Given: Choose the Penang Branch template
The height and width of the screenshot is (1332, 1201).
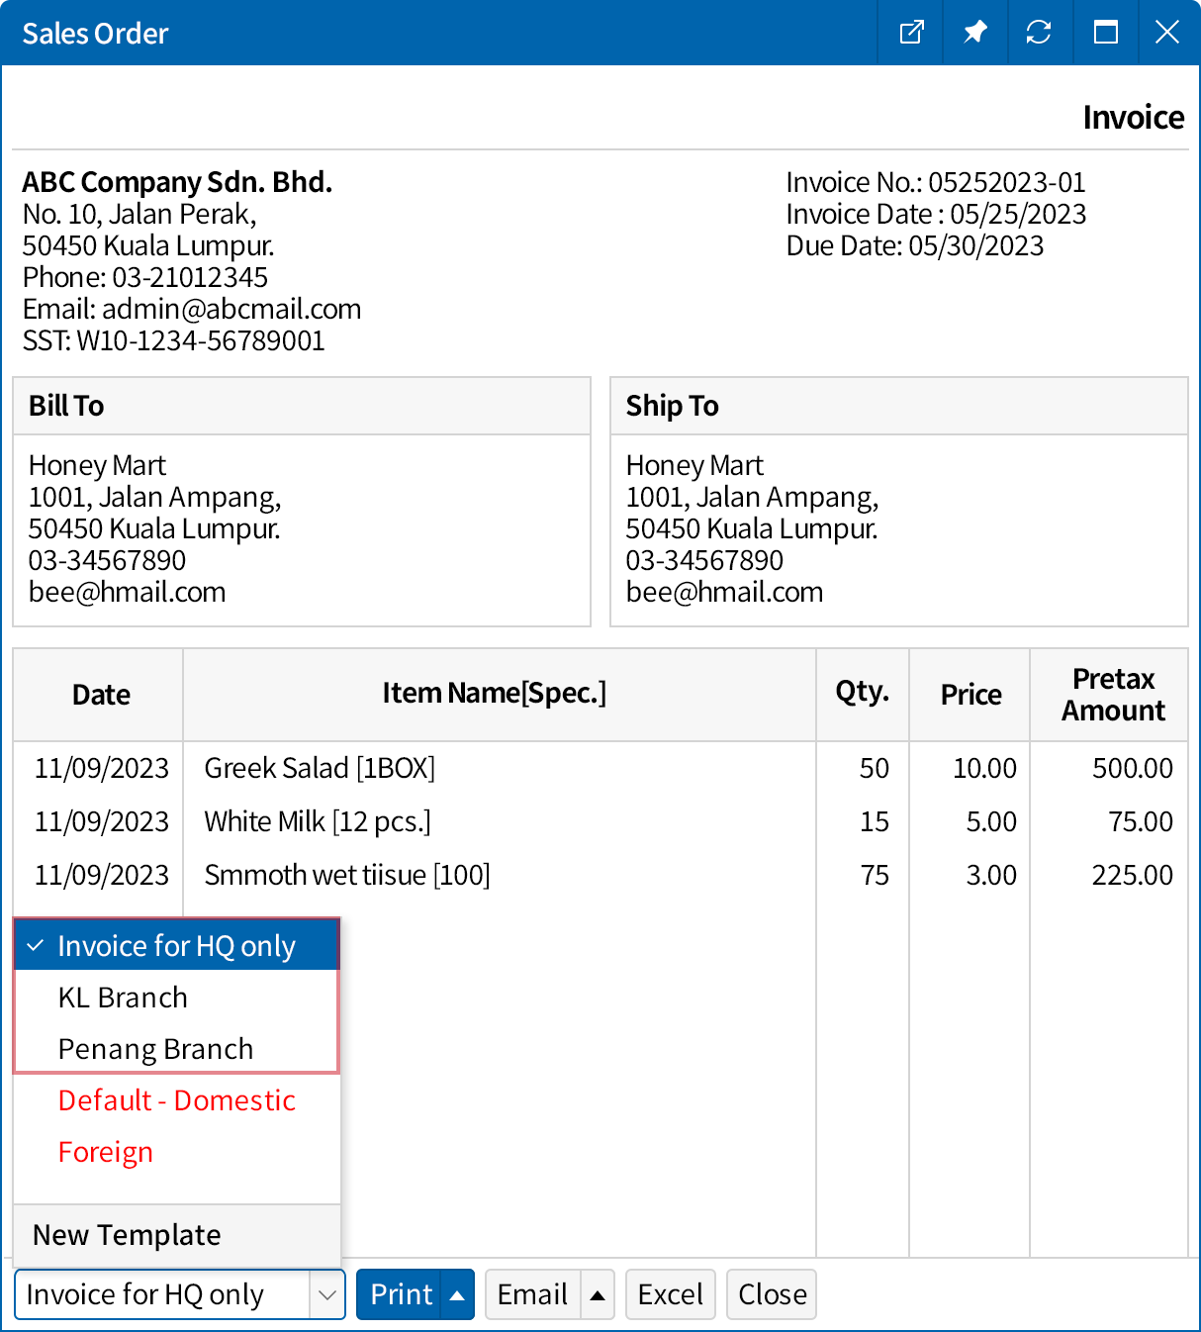Looking at the screenshot, I should [155, 1049].
